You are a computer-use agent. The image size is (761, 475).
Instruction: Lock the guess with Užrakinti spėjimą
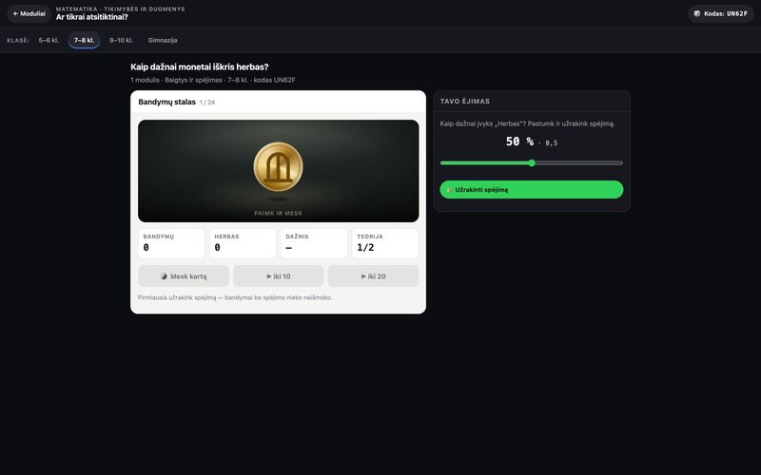tap(532, 189)
